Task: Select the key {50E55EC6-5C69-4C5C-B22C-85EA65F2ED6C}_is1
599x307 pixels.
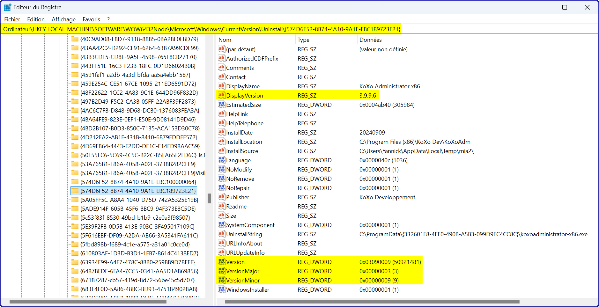Action: [x=143, y=155]
